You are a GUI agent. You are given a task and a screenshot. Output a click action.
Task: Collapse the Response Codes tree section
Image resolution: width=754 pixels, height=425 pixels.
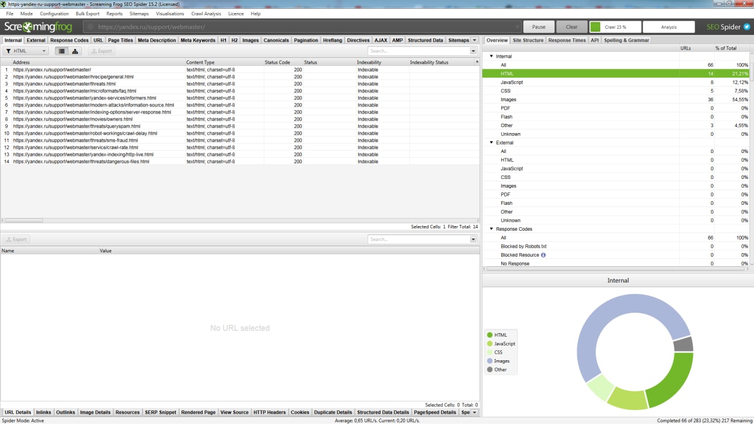pos(491,229)
